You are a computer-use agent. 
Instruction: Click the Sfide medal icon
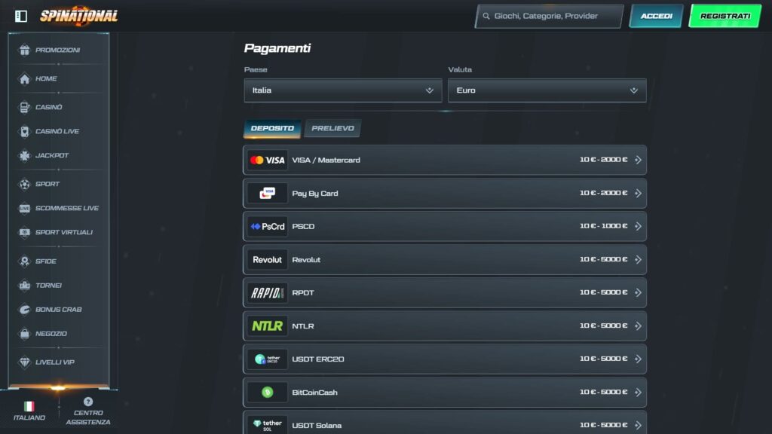(x=24, y=261)
